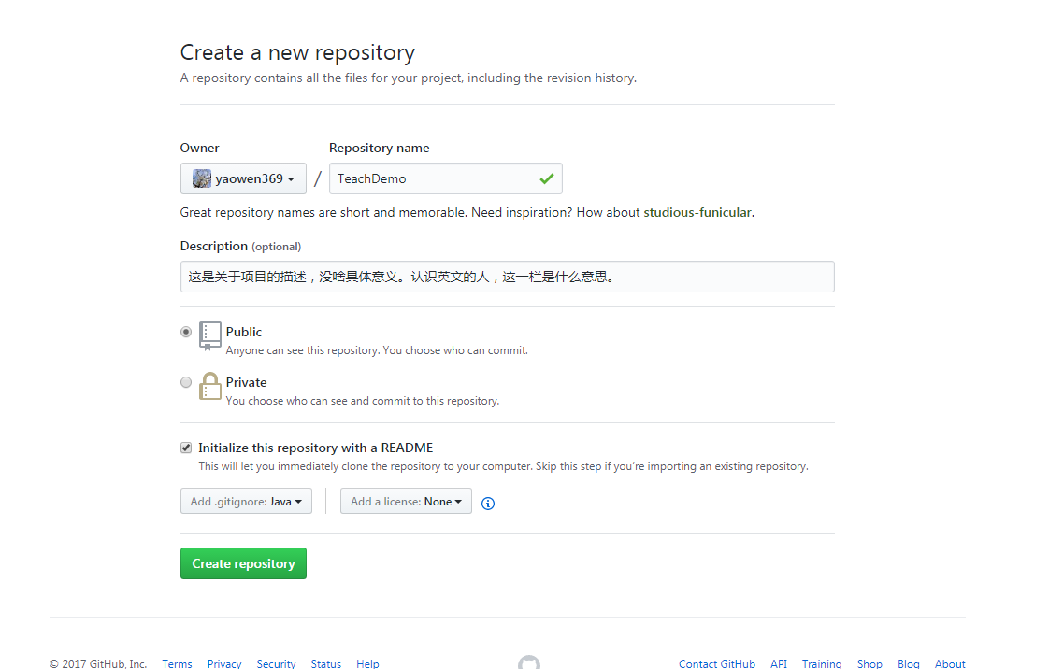This screenshot has height=669, width=1049.
Task: Click the GitHub Octocat footer logo
Action: (529, 662)
